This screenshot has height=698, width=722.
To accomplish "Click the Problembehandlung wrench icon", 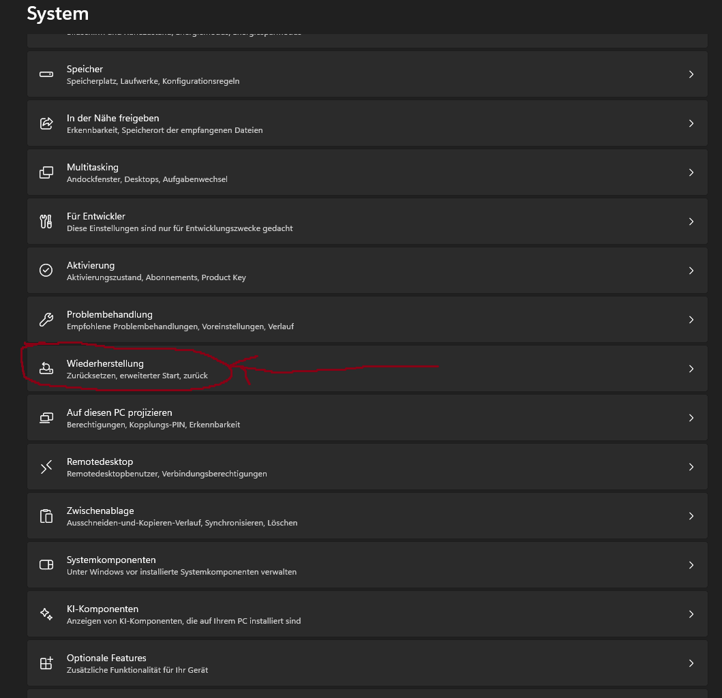I will tap(46, 320).
